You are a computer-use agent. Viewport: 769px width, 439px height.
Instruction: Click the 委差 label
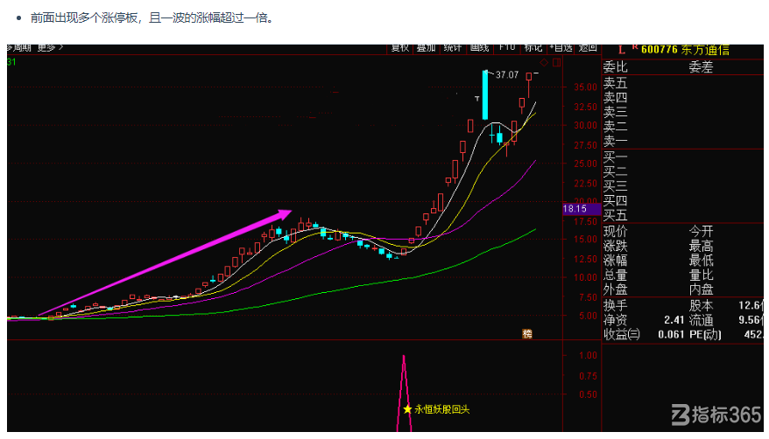point(701,67)
